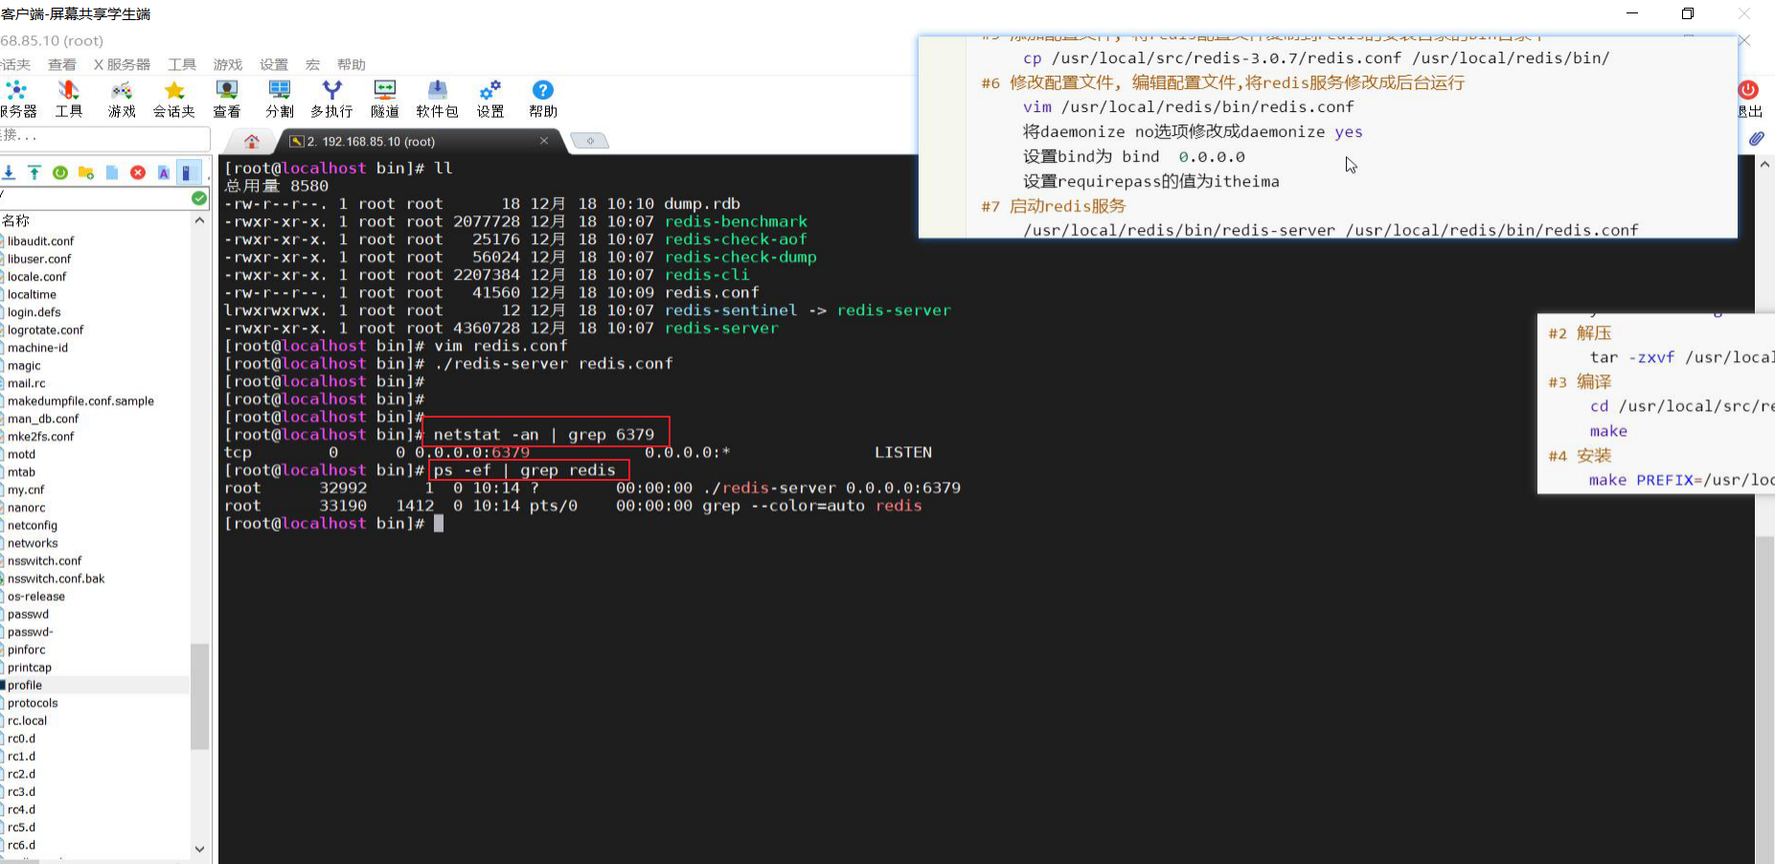Viewport: 1775px width, 864px height.
Task: Click the '#3 编译' line in notes
Action: click(1580, 382)
